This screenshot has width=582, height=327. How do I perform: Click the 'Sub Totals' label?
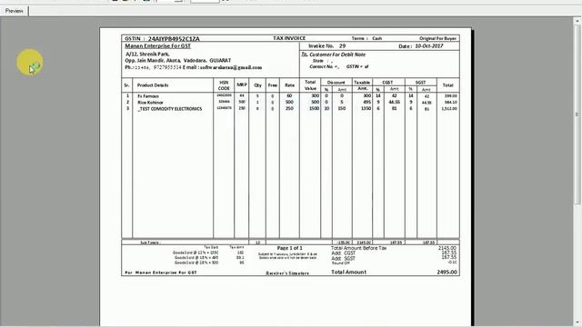150,243
